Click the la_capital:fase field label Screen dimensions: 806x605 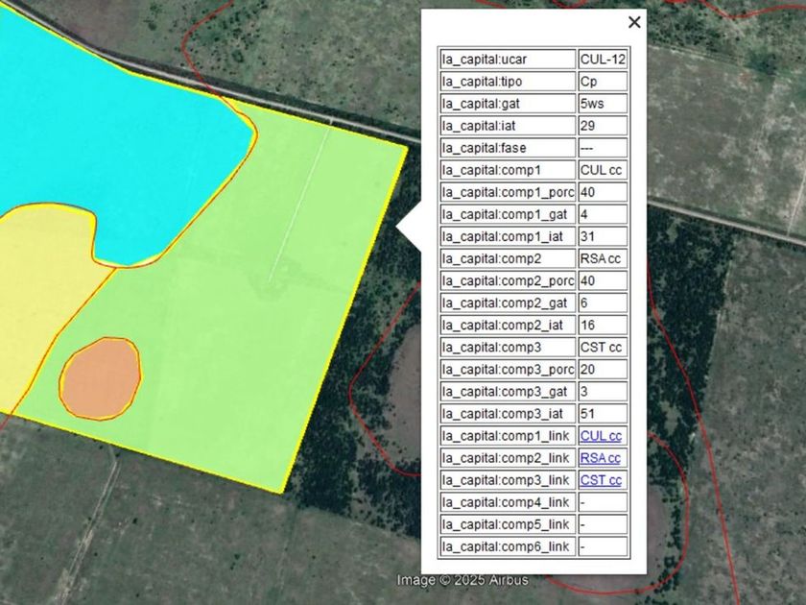click(507, 148)
